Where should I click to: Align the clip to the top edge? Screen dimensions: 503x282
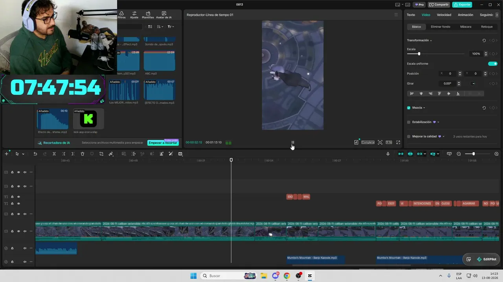(x=439, y=94)
